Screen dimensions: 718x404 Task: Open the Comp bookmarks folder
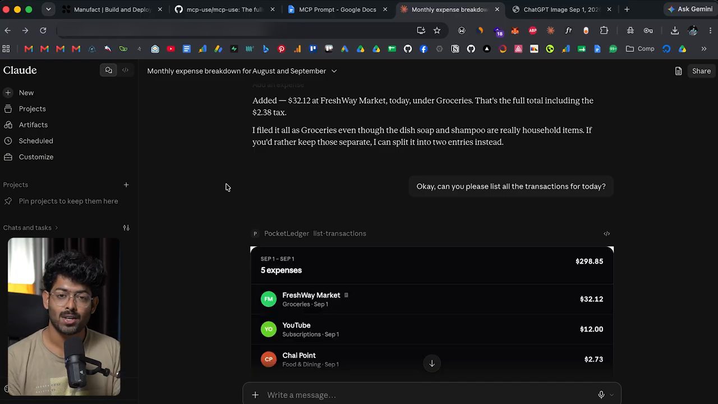tap(640, 49)
